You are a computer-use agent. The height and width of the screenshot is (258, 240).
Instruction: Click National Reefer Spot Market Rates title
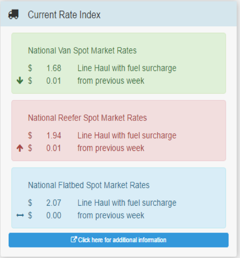coord(87,118)
